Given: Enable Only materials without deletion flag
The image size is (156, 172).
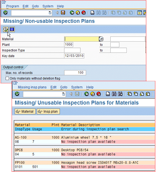Looking at the screenshot, I should tap(7, 78).
